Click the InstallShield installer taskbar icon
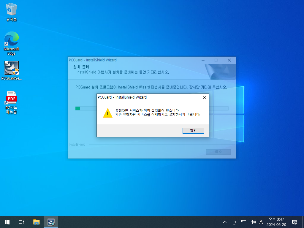This screenshot has width=304, height=228. pyautogui.click(x=51, y=222)
